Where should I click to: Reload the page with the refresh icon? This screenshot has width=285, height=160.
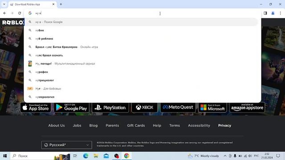[x=20, y=13]
